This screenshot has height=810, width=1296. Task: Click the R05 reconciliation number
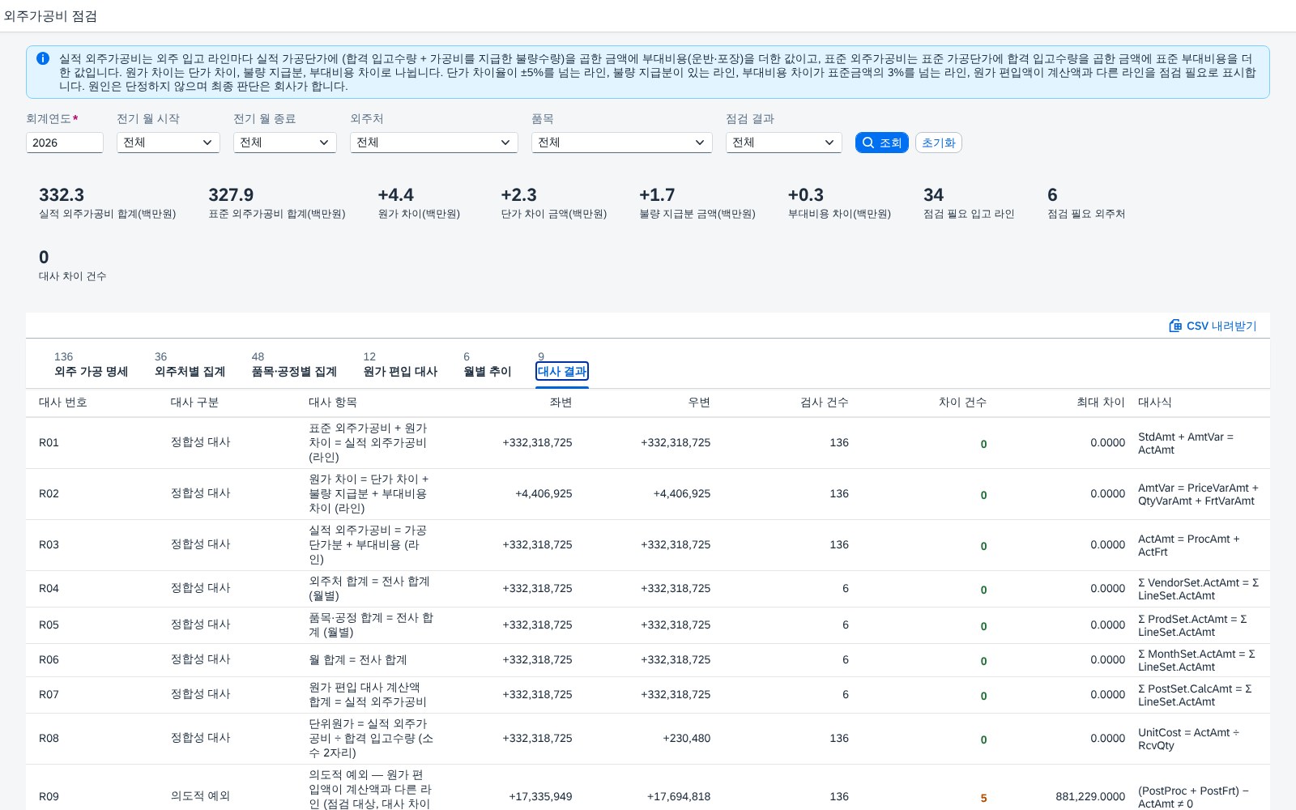coord(49,625)
